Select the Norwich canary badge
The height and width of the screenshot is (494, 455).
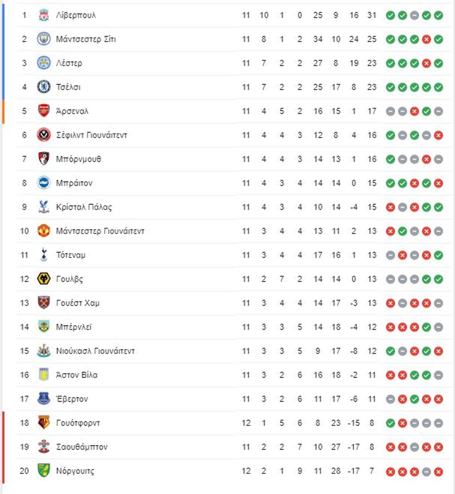click(44, 471)
